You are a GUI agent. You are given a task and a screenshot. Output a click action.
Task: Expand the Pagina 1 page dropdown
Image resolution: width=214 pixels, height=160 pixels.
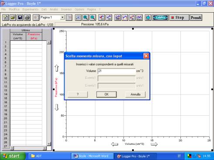pos(62,17)
